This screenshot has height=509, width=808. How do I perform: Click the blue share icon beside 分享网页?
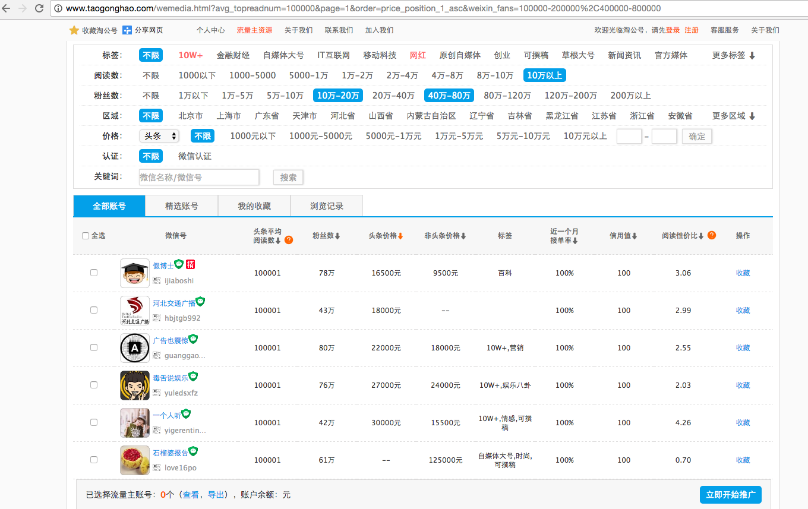127,30
